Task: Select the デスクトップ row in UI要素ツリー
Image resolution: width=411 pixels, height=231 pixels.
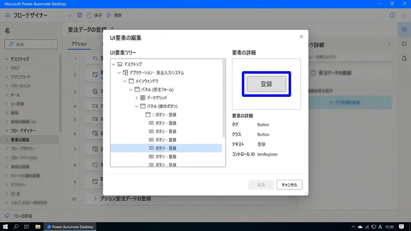Action: point(166,64)
